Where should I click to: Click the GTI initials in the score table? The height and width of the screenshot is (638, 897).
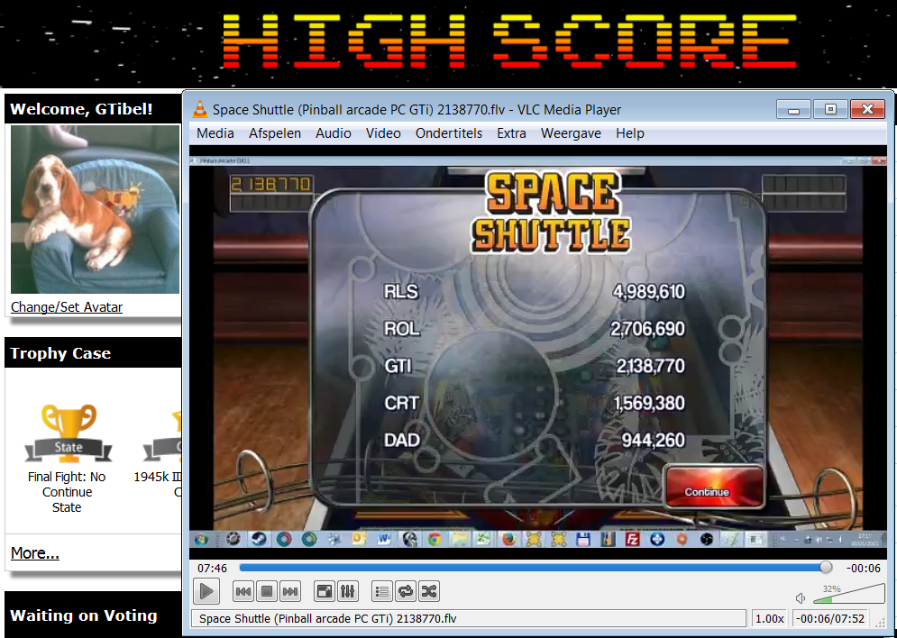(x=398, y=366)
